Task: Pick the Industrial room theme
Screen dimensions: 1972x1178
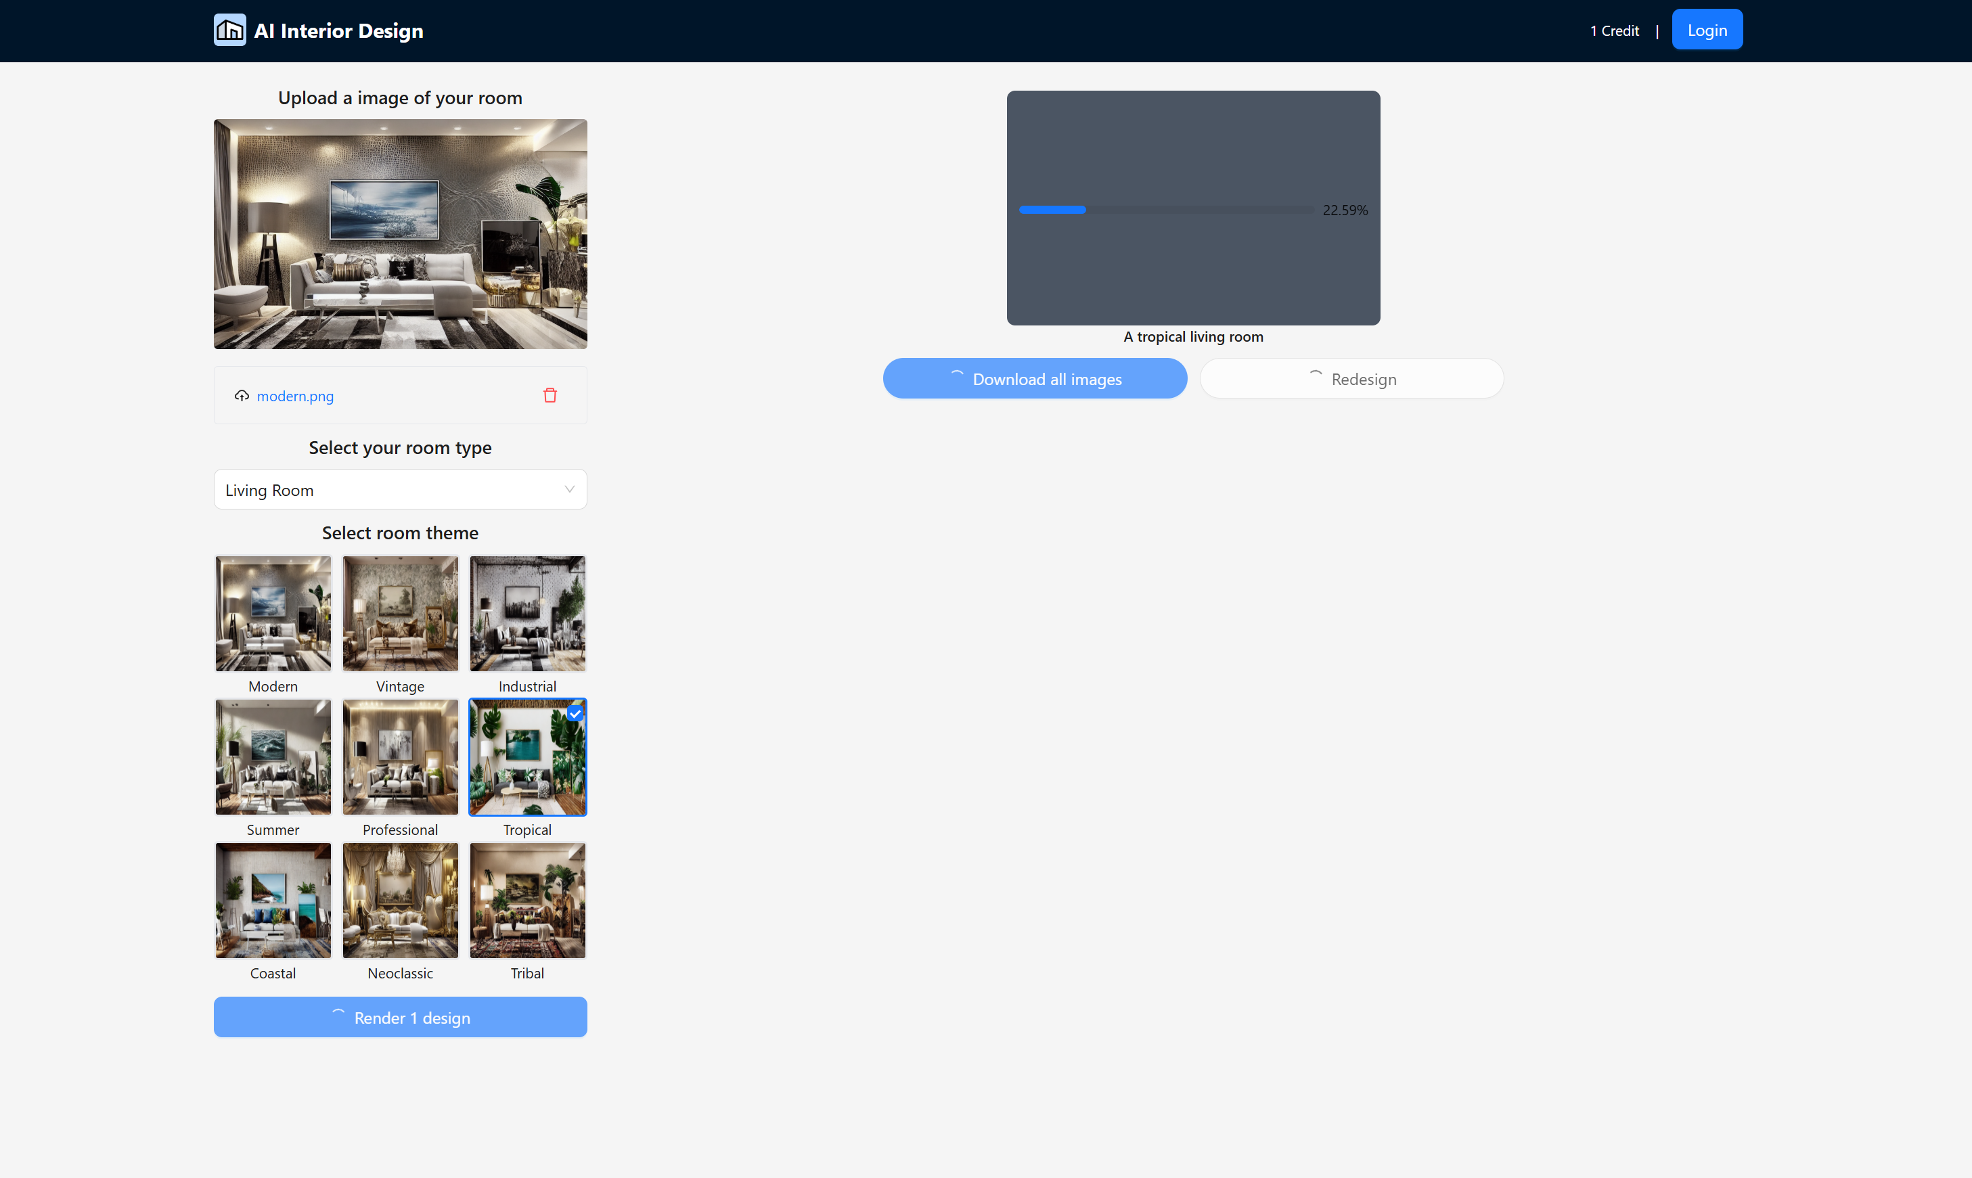Action: [x=527, y=614]
